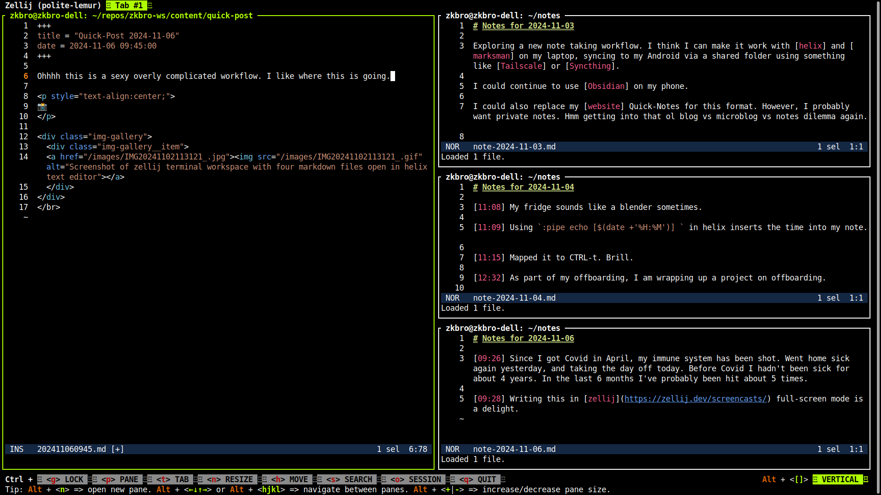Viewport: 881px width, 495px height.
Task: Click the Notes for 2024-11-04 heading
Action: point(528,187)
